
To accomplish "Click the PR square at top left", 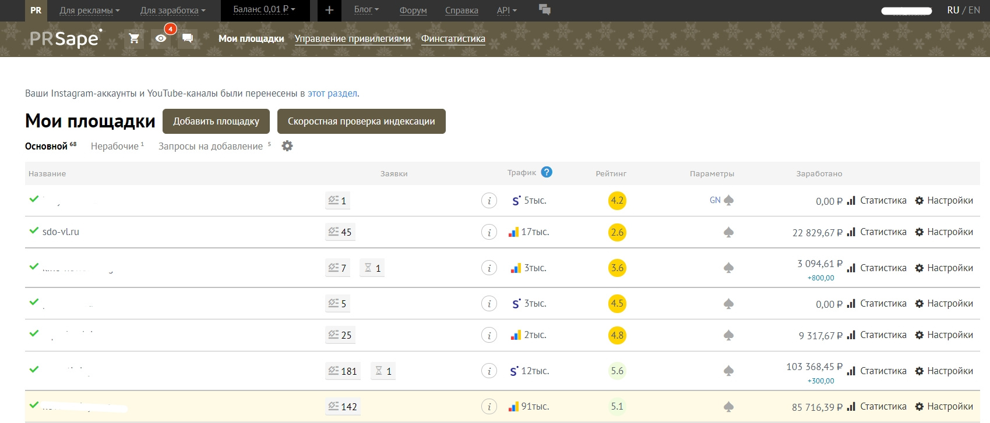I will (36, 10).
